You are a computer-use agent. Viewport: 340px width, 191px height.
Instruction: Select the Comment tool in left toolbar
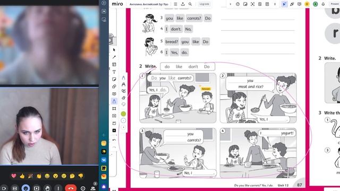click(114, 94)
